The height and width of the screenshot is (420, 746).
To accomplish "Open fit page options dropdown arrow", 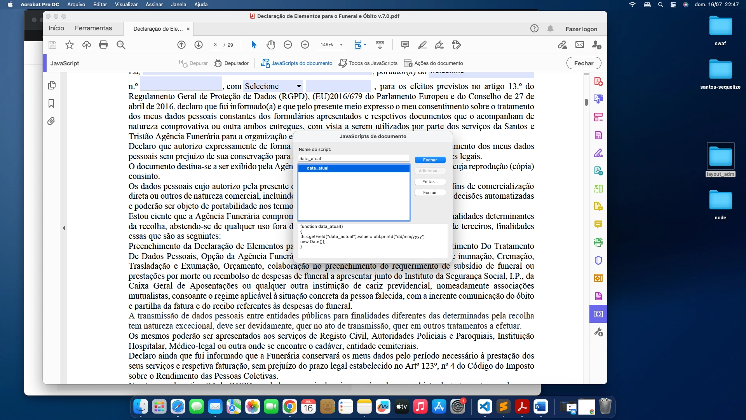I will click(365, 45).
